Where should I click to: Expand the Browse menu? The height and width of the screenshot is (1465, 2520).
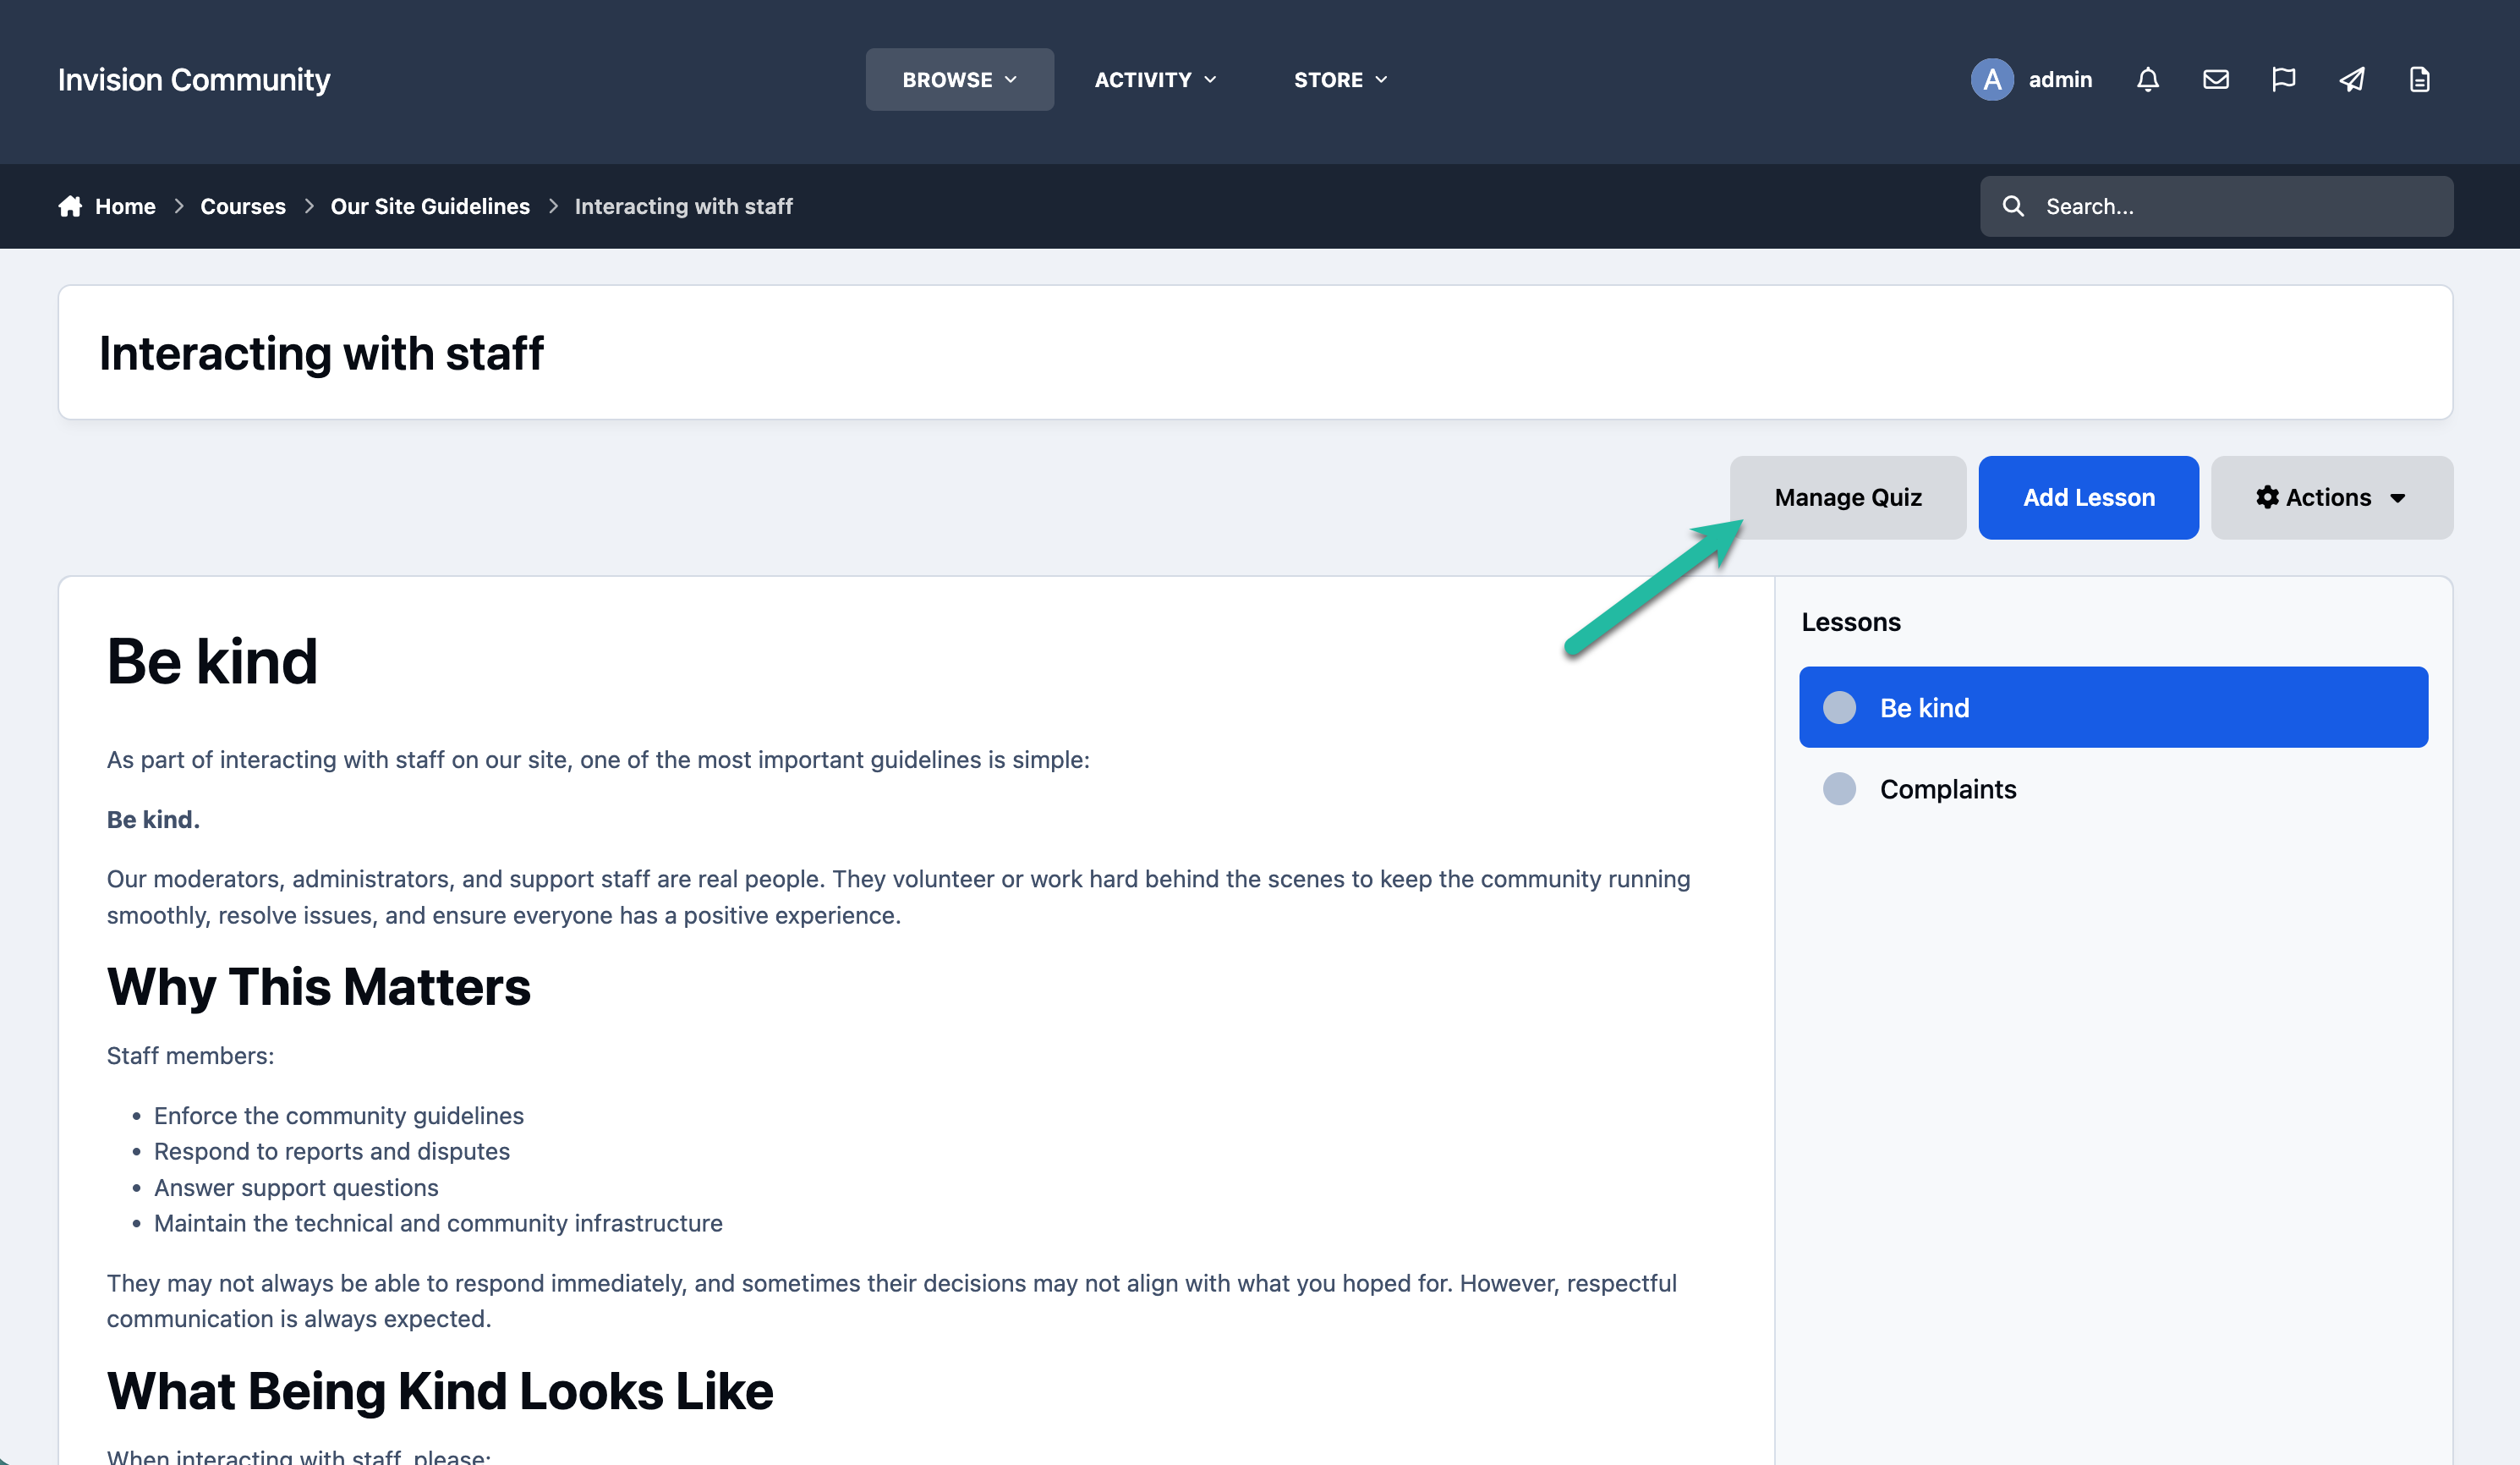(959, 79)
